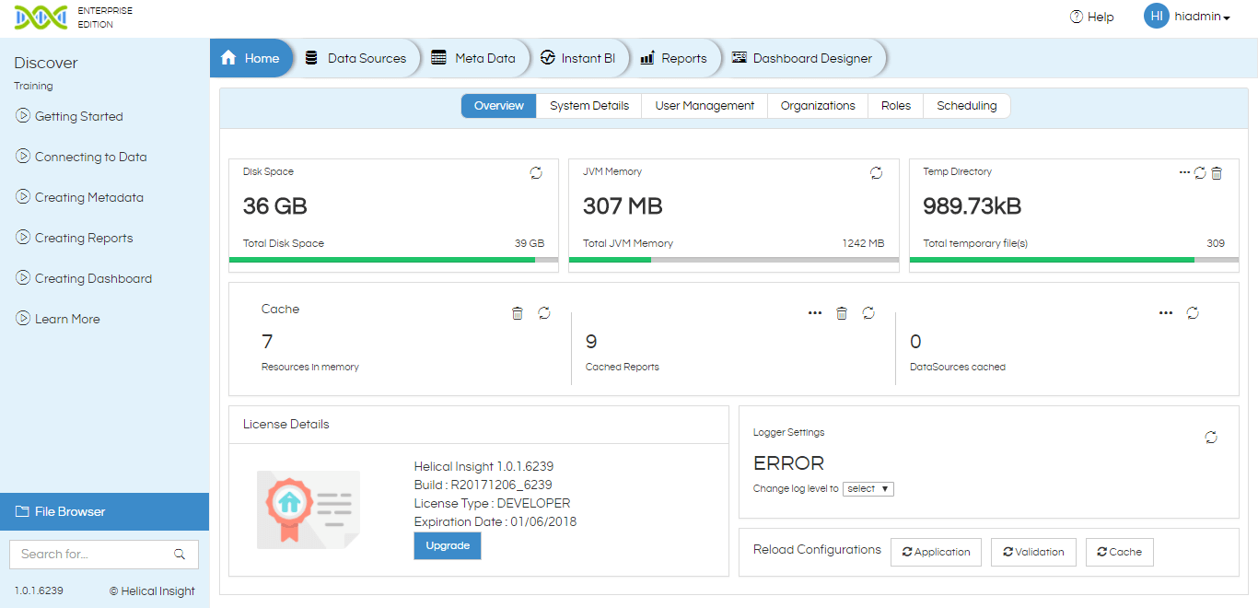The height and width of the screenshot is (608, 1258).
Task: Select the Overview sub-tab
Action: click(499, 106)
